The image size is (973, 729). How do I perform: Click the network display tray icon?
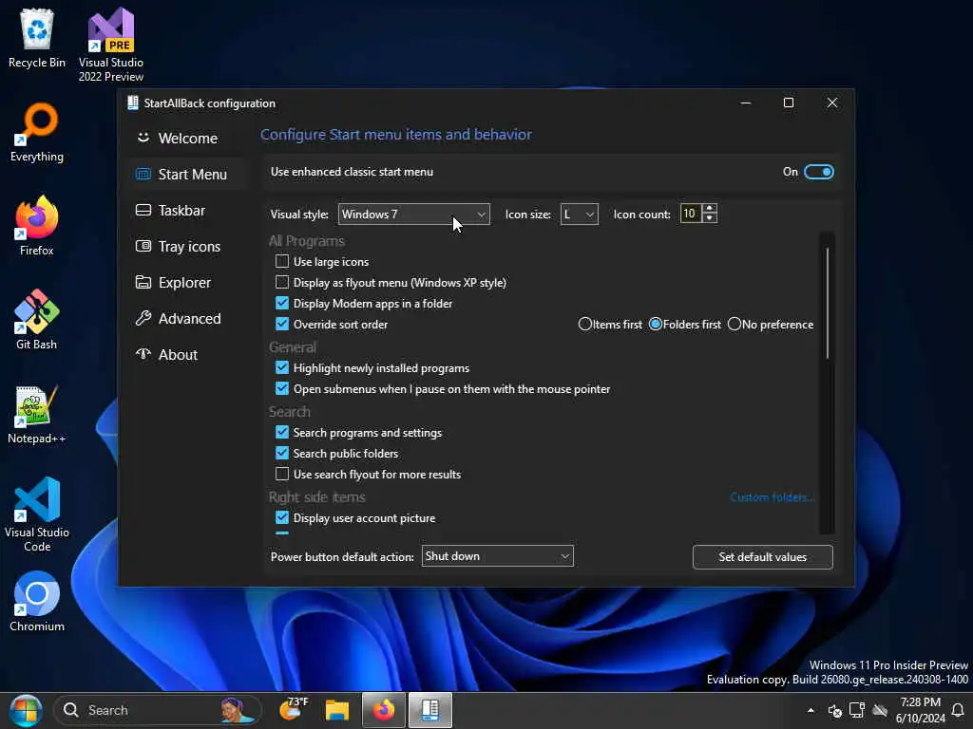coord(857,710)
